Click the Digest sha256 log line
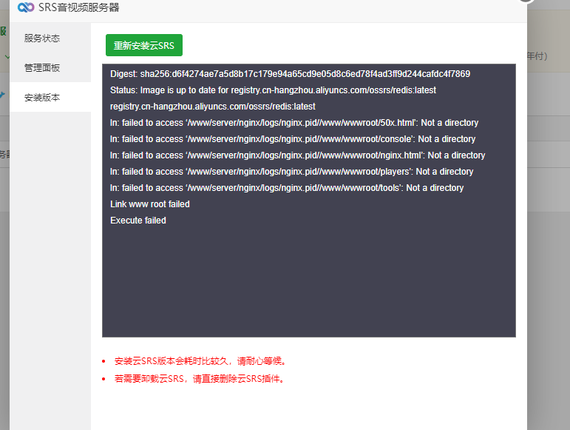This screenshot has width=570, height=430. click(290, 74)
